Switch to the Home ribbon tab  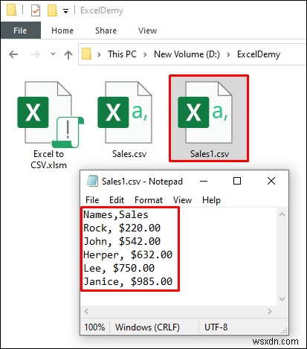pyautogui.click(x=62, y=31)
